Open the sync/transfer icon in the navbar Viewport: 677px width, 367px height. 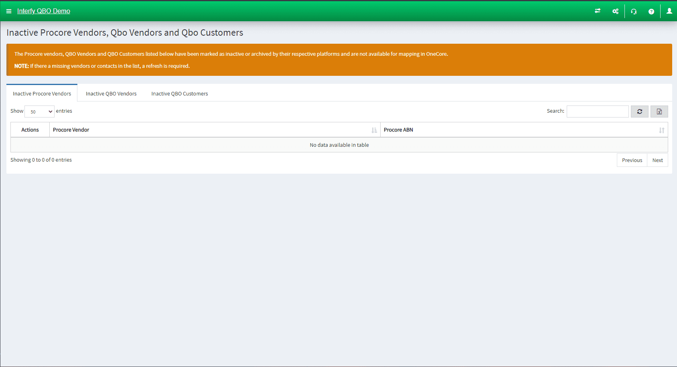point(597,11)
